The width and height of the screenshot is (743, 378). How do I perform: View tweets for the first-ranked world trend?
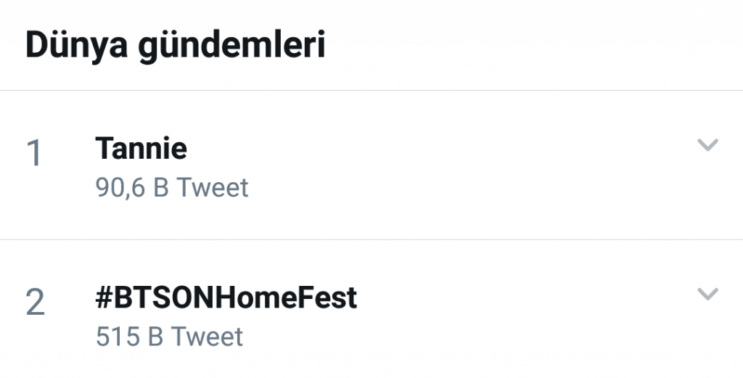pos(141,149)
